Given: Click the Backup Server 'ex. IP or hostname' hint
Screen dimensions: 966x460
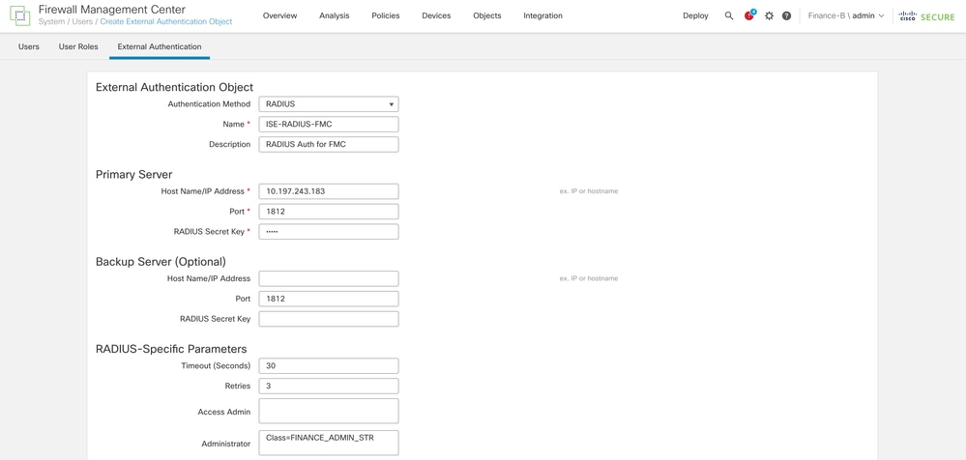Looking at the screenshot, I should [x=588, y=279].
